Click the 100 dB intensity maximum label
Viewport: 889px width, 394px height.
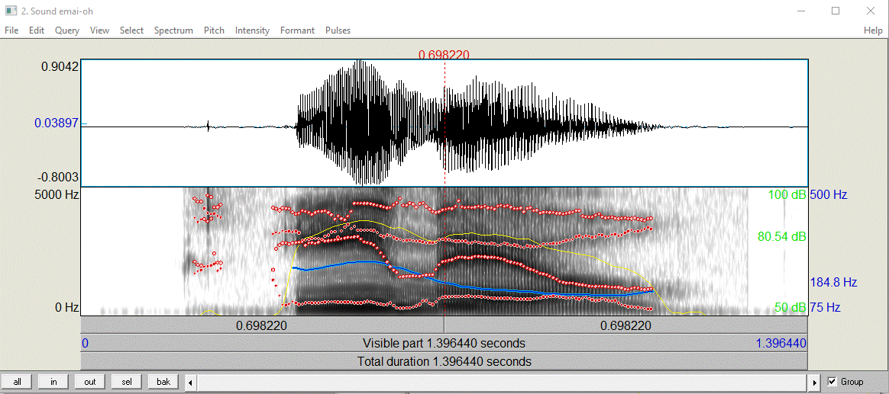787,195
